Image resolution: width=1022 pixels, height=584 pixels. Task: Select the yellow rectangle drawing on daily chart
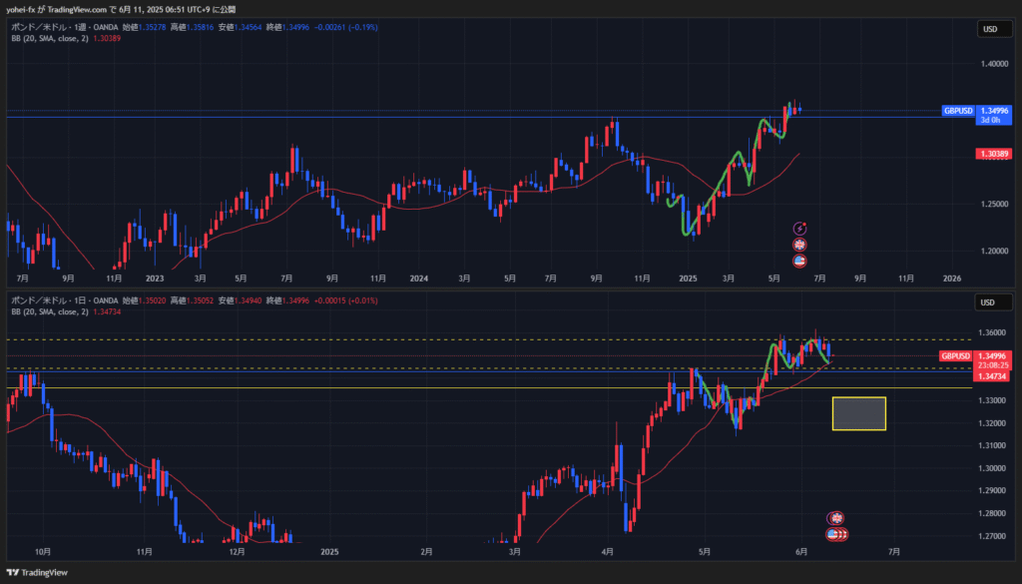point(859,413)
